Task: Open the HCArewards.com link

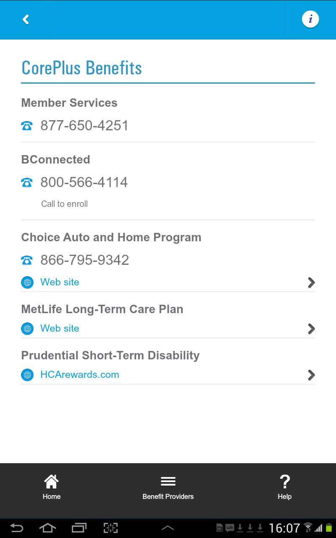Action: click(x=80, y=375)
